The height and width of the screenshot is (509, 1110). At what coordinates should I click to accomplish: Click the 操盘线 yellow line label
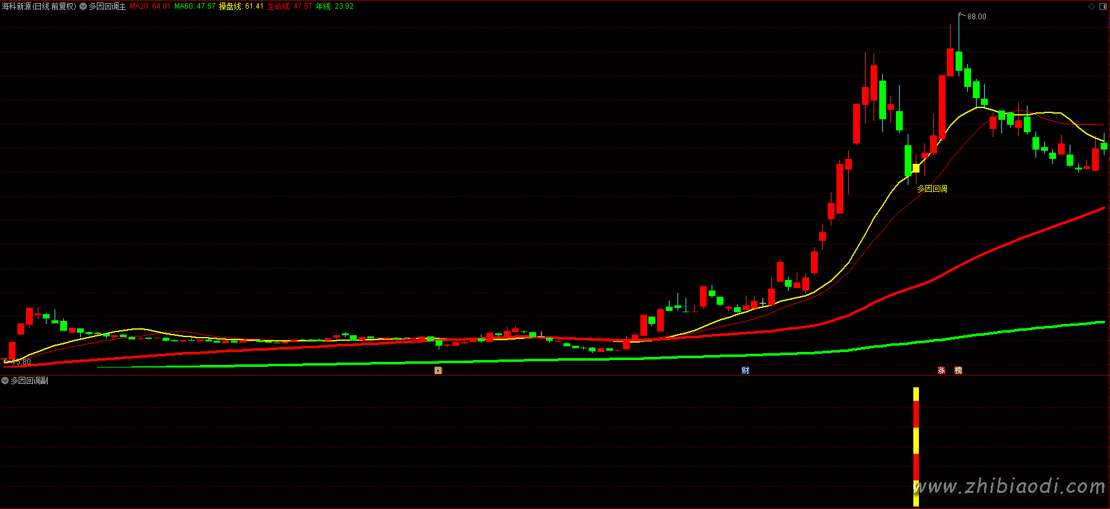tap(241, 6)
